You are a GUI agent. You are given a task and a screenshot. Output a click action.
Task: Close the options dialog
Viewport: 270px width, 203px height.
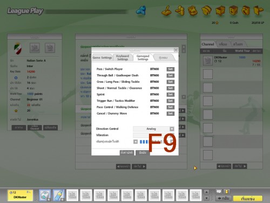175,50
